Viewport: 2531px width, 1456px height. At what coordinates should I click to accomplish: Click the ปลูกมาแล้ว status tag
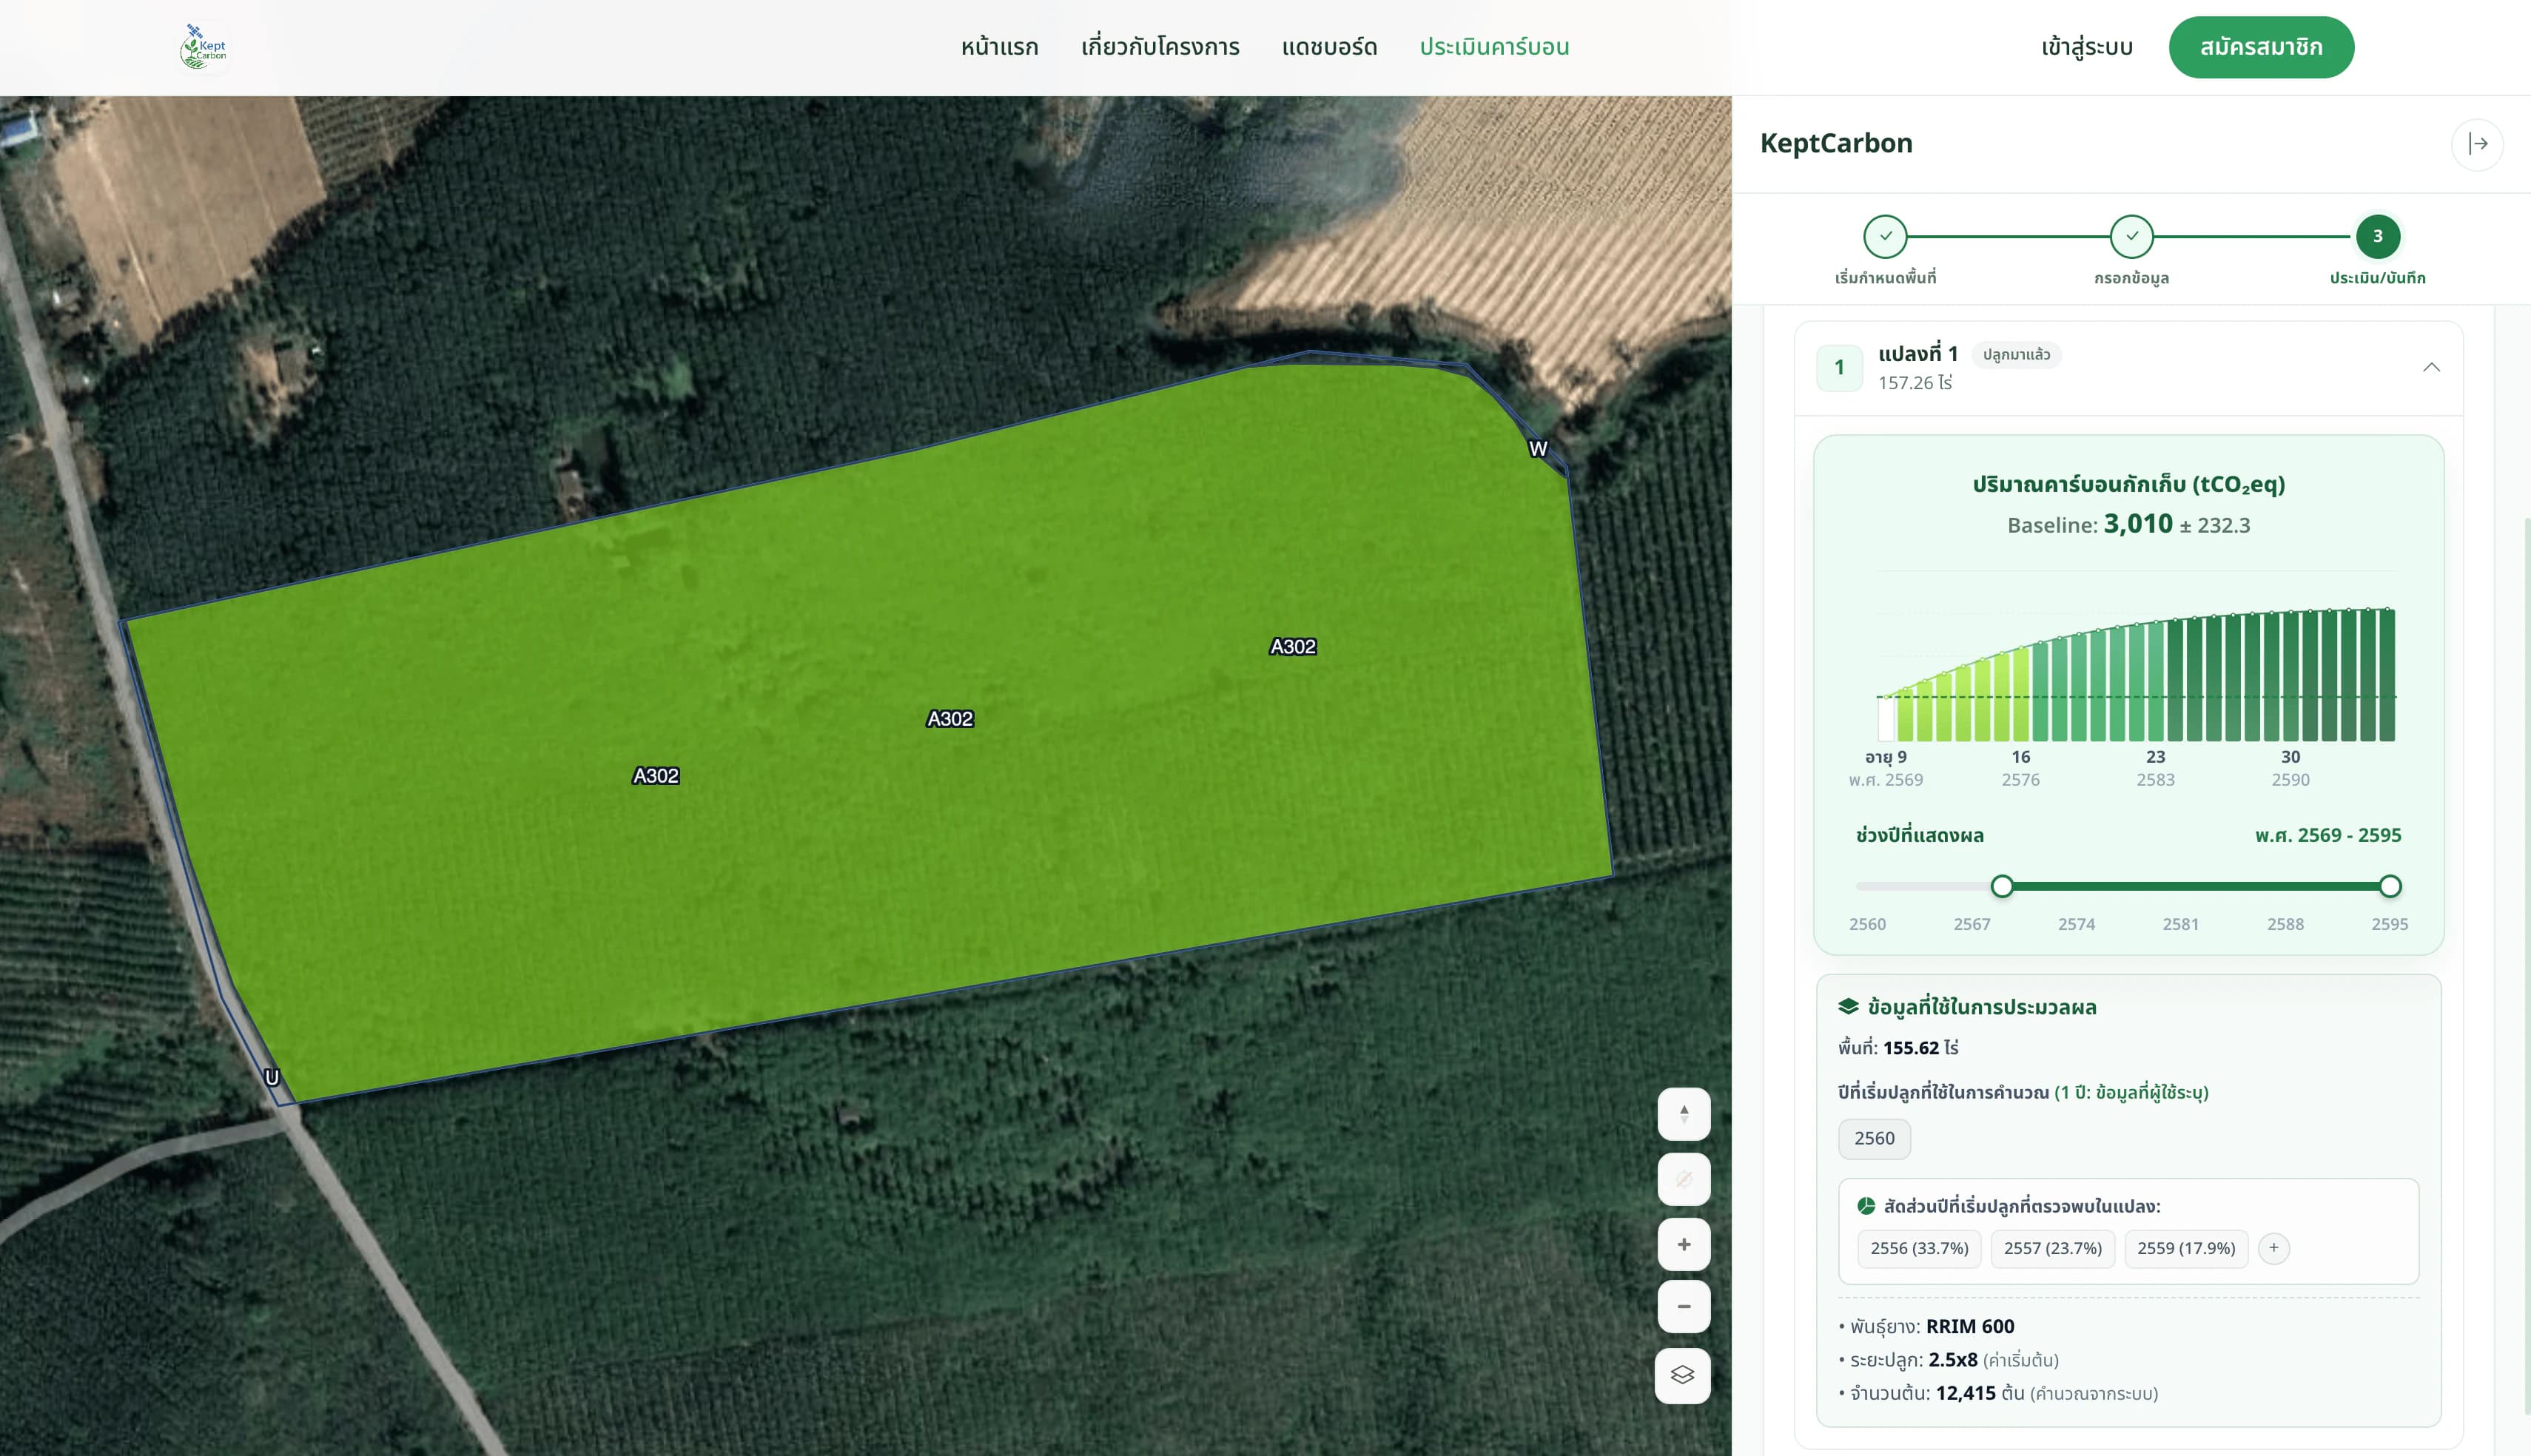(2016, 354)
